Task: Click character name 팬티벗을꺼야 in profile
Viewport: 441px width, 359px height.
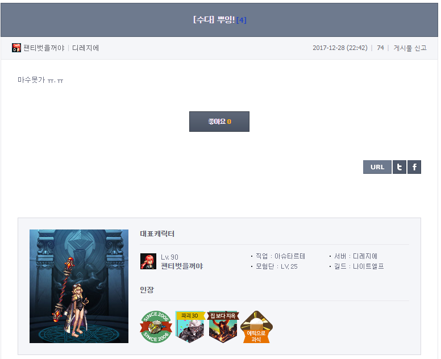Action: (182, 266)
